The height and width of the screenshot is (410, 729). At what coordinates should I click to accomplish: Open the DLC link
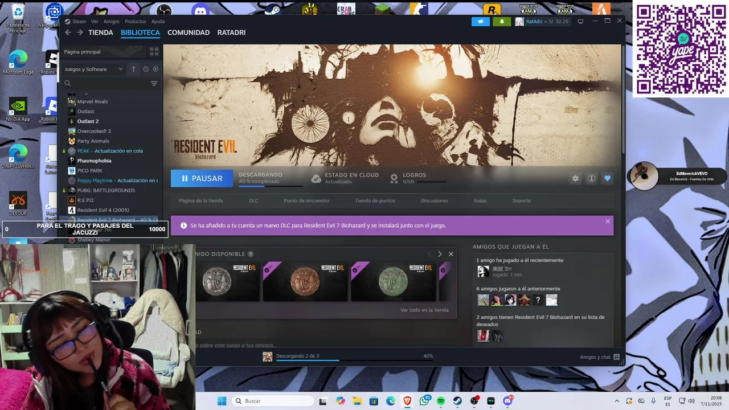253,200
